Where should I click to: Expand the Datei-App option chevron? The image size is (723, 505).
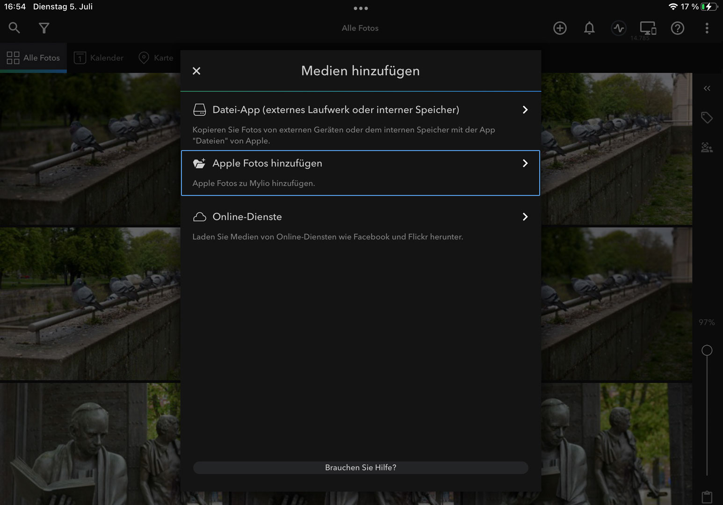[525, 110]
